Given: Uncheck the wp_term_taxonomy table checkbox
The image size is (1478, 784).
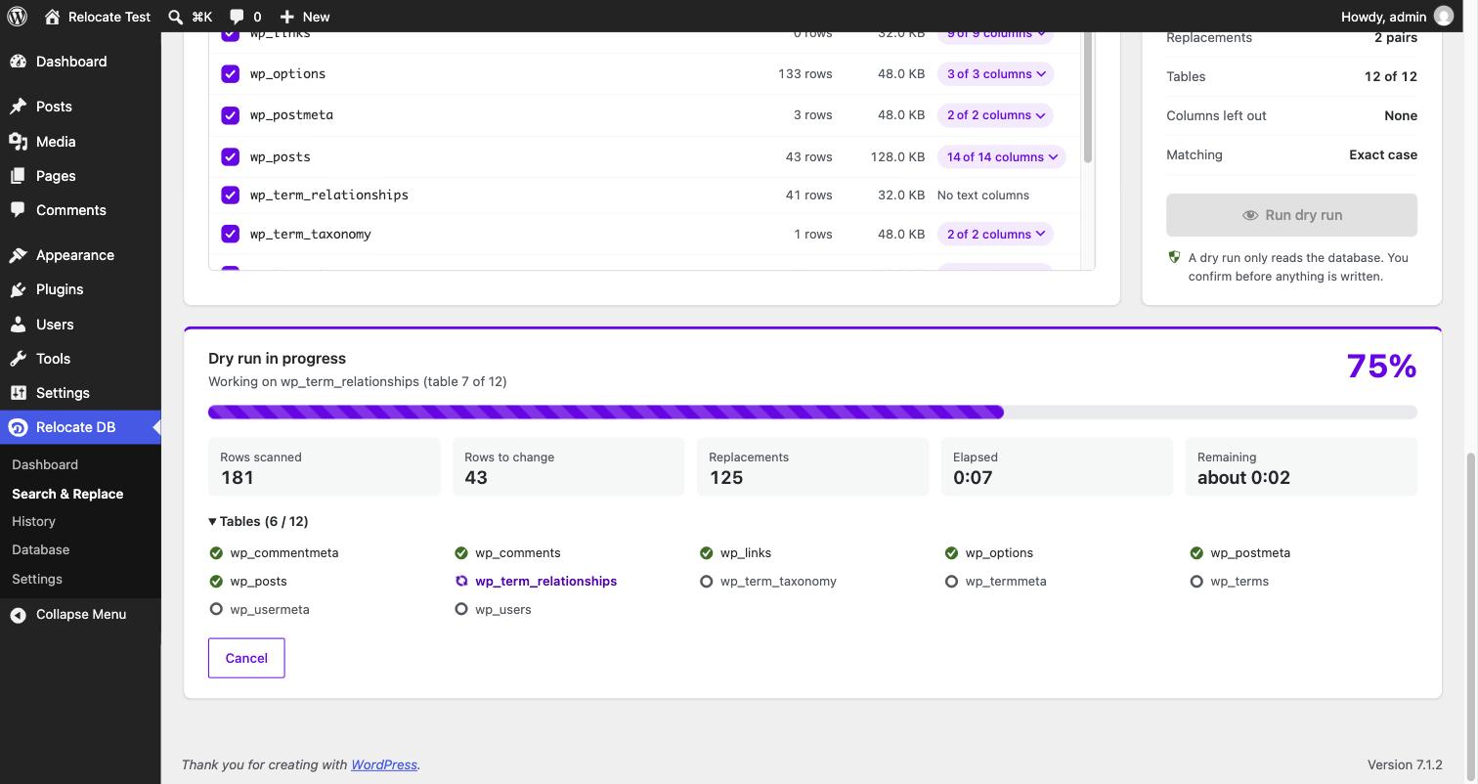Looking at the screenshot, I should click(231, 234).
